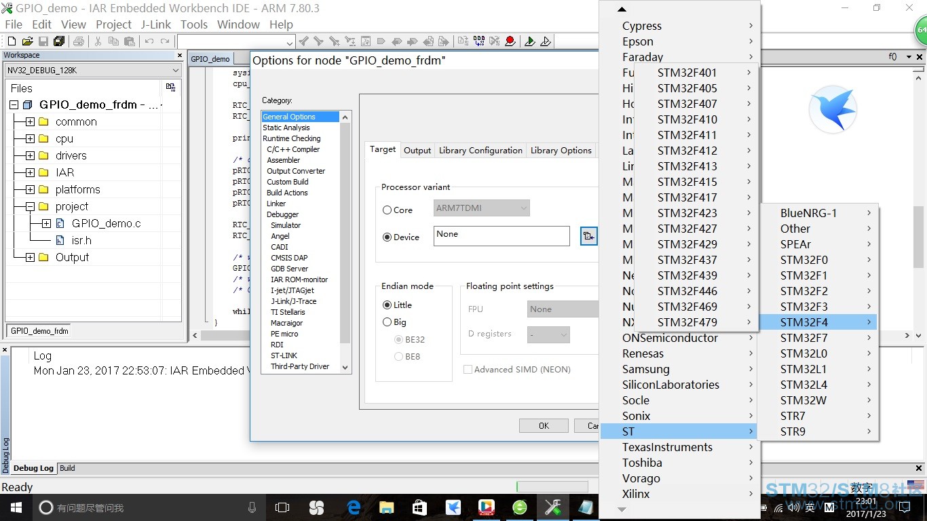Open the Project menu

[113, 24]
